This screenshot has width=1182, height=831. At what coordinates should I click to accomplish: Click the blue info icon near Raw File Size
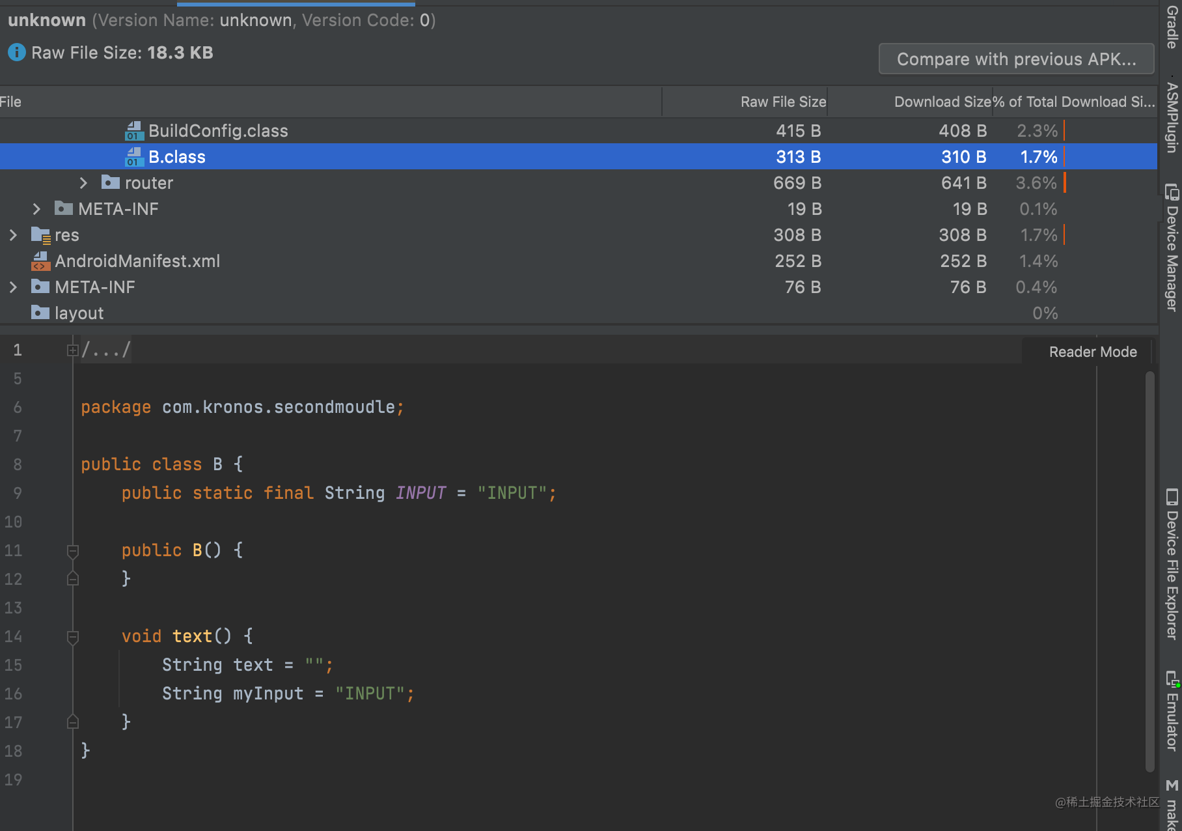click(x=17, y=52)
